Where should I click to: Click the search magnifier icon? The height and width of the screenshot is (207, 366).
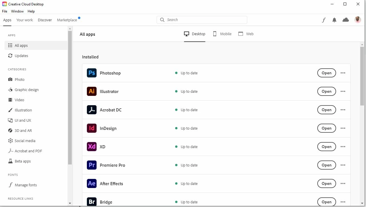click(x=162, y=20)
